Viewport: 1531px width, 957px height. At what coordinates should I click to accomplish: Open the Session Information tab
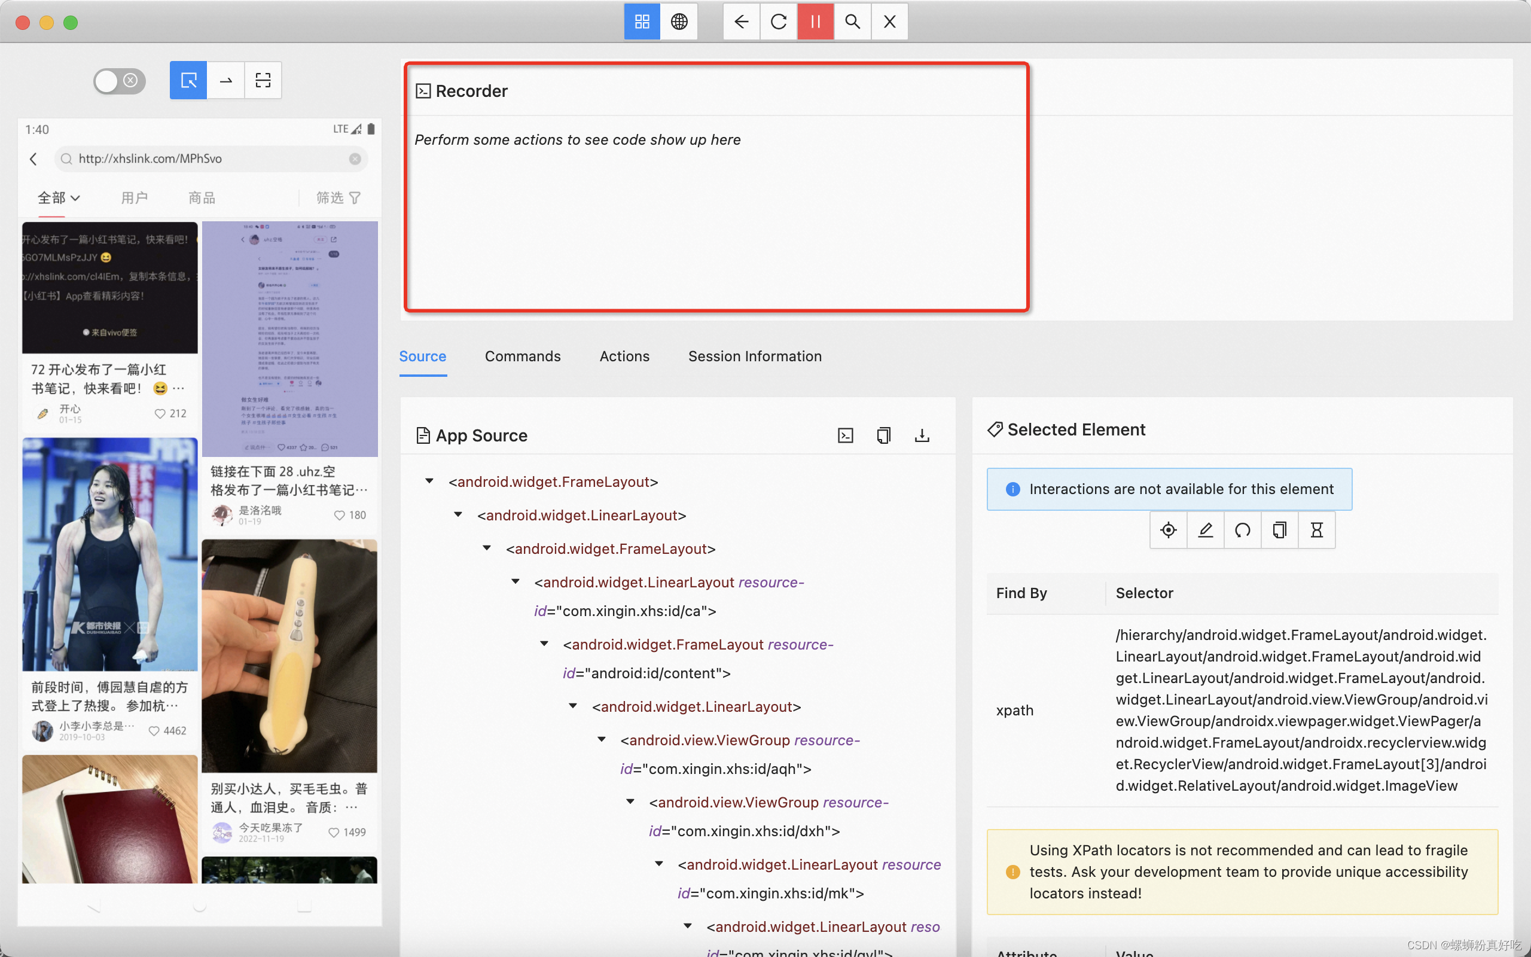(755, 356)
